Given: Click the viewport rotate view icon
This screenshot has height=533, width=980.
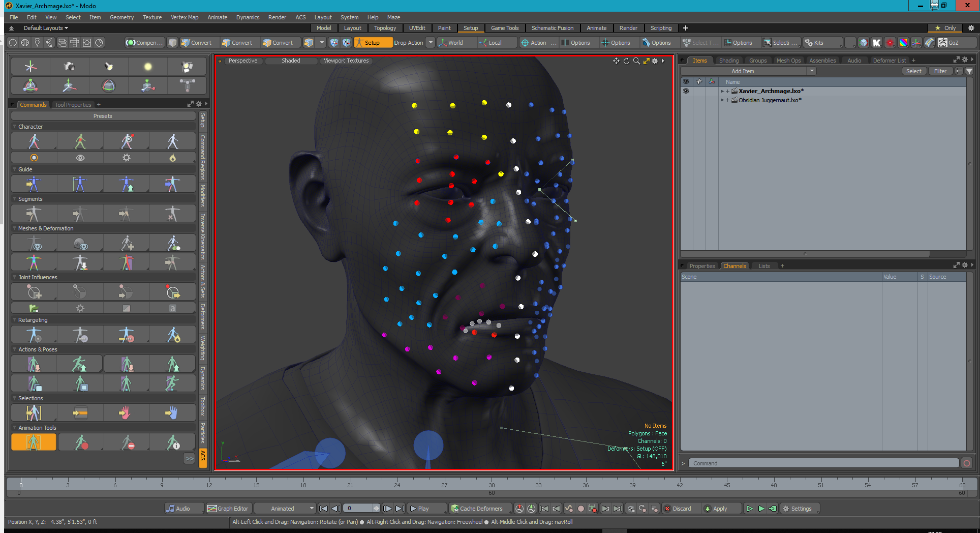Looking at the screenshot, I should point(627,61).
